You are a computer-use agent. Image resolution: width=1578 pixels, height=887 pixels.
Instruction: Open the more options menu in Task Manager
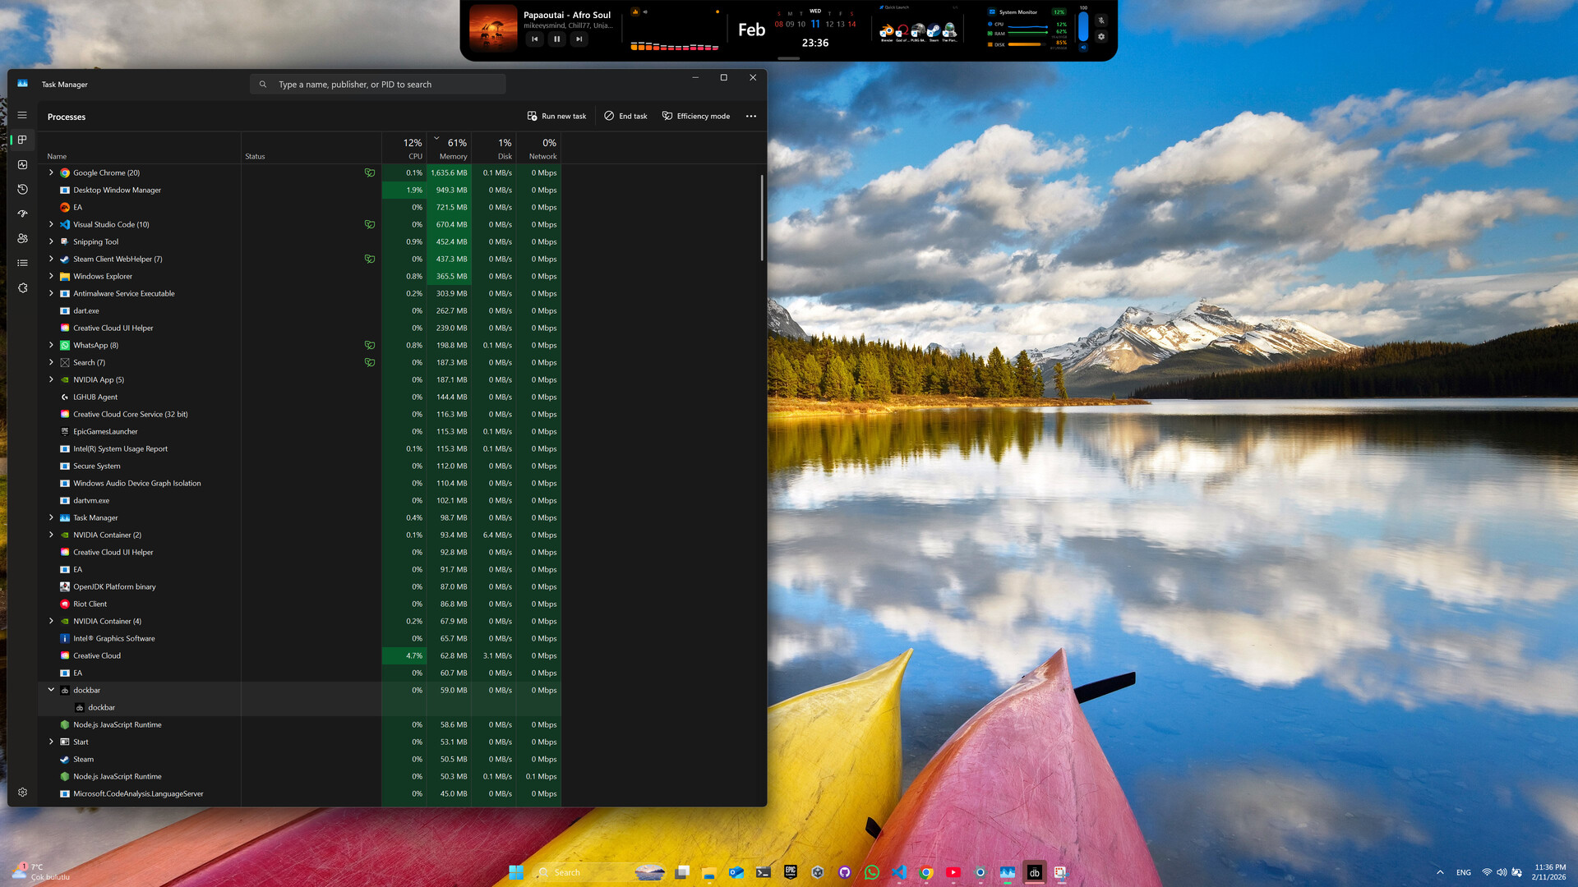[750, 116]
